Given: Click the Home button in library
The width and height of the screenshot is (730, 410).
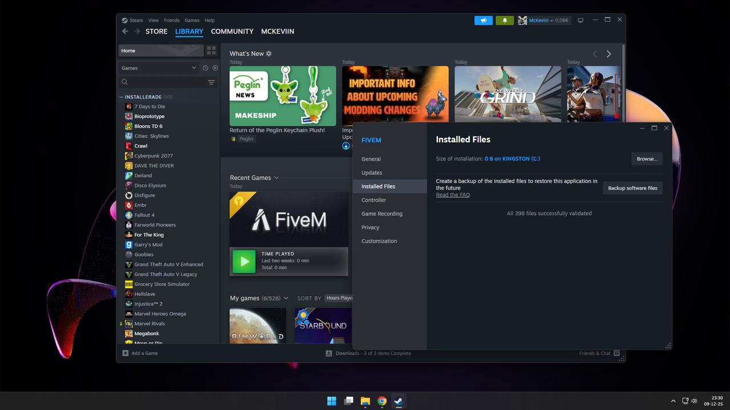Looking at the screenshot, I should point(161,51).
